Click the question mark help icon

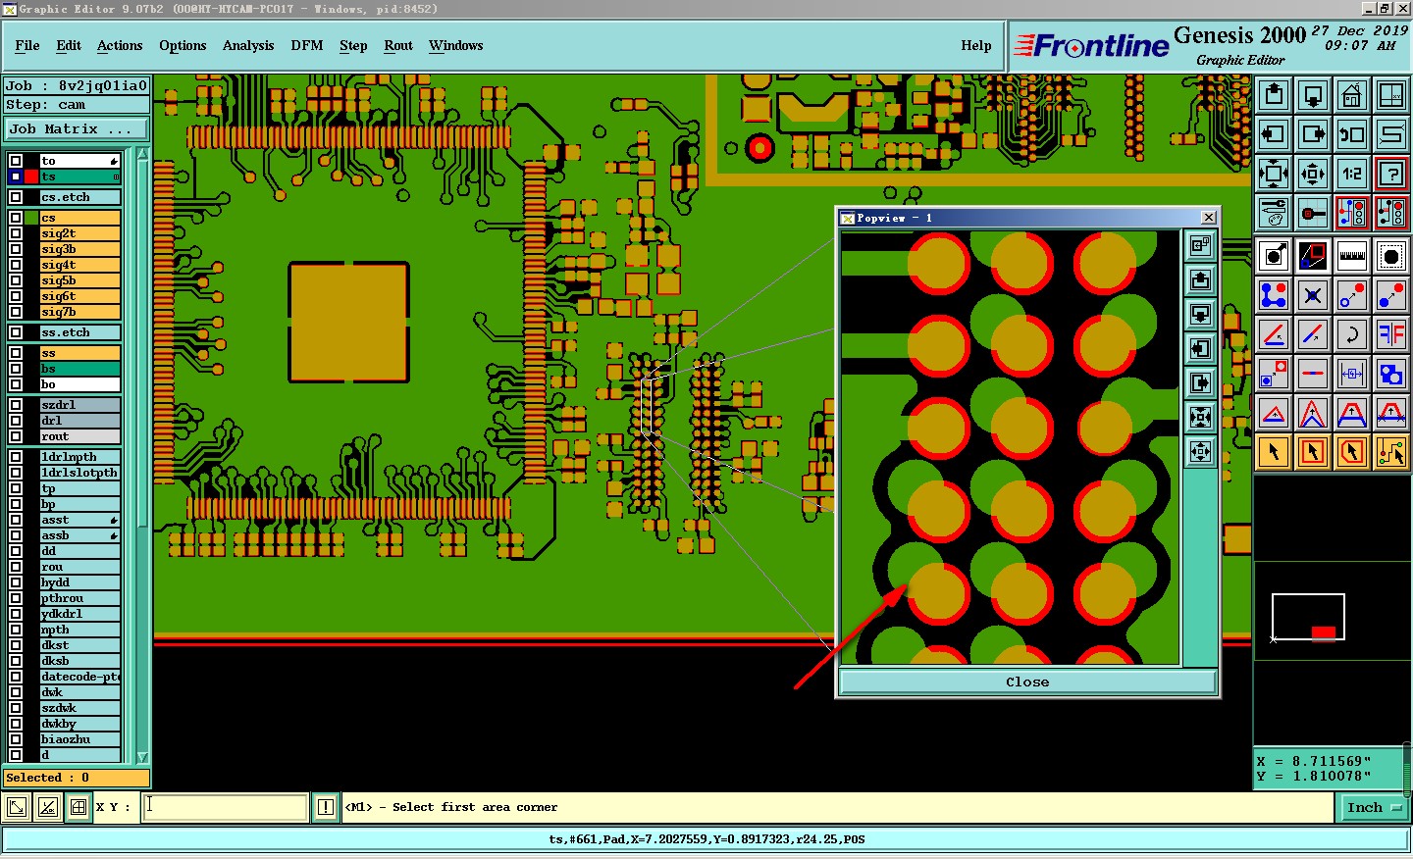pos(1391,174)
